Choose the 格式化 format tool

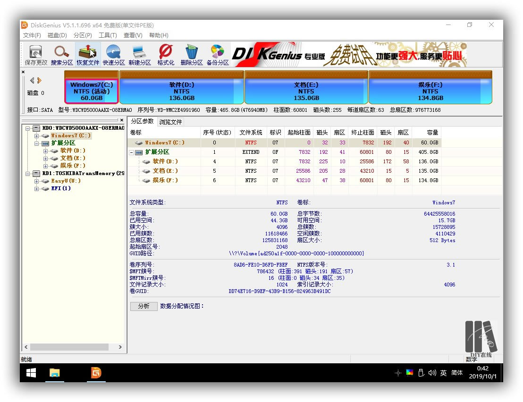tap(166, 55)
